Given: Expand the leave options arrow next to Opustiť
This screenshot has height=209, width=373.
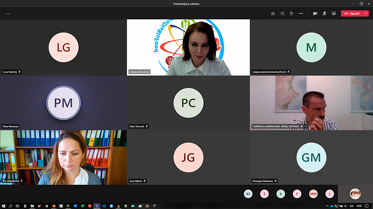Looking at the screenshot, I should pyautogui.click(x=366, y=13).
